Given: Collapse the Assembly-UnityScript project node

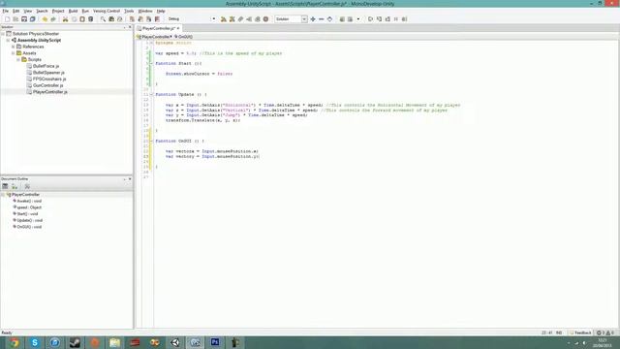Looking at the screenshot, I should [8, 41].
